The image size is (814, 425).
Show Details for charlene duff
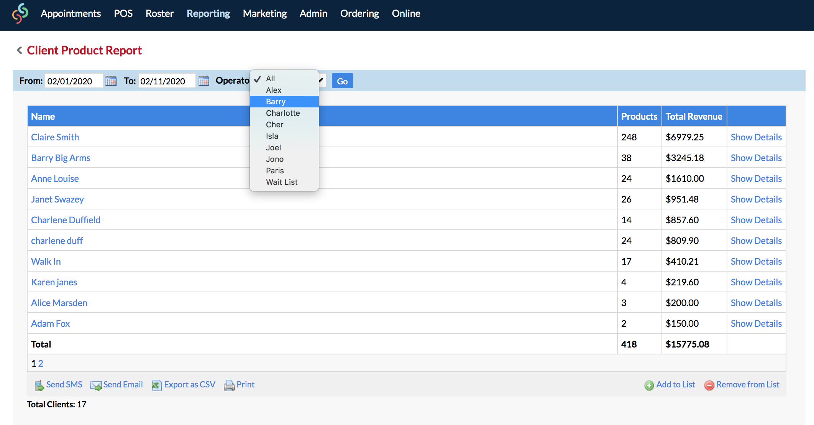(756, 241)
